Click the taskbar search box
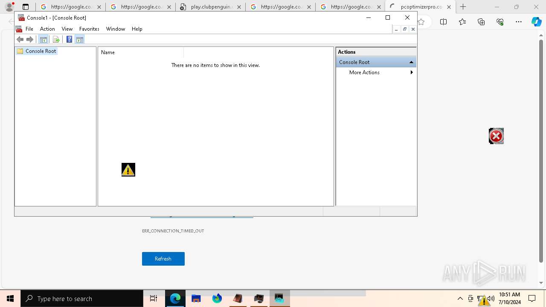 coord(82,298)
